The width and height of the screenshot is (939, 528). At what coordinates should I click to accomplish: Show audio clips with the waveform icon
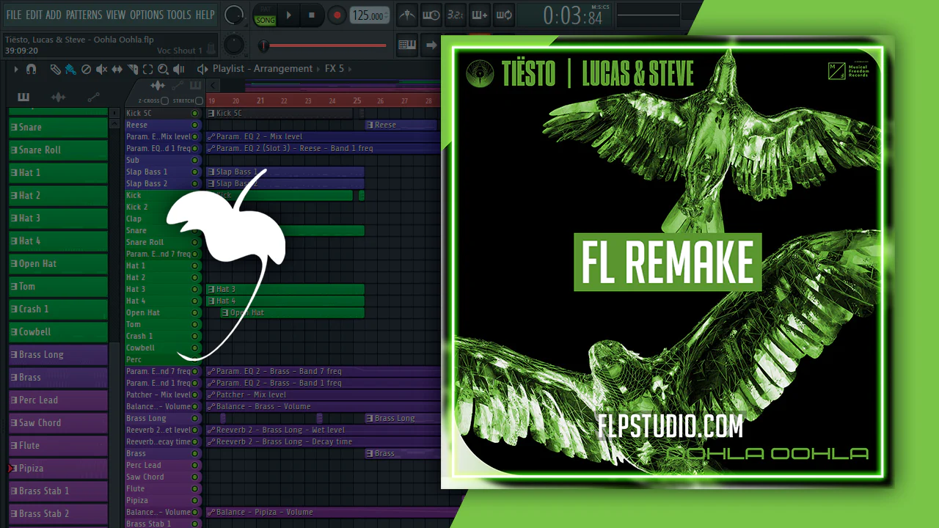[x=58, y=97]
